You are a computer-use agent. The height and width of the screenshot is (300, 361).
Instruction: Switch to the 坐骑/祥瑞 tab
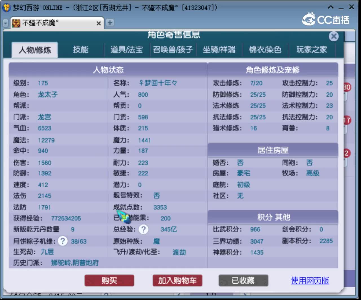[x=219, y=50]
